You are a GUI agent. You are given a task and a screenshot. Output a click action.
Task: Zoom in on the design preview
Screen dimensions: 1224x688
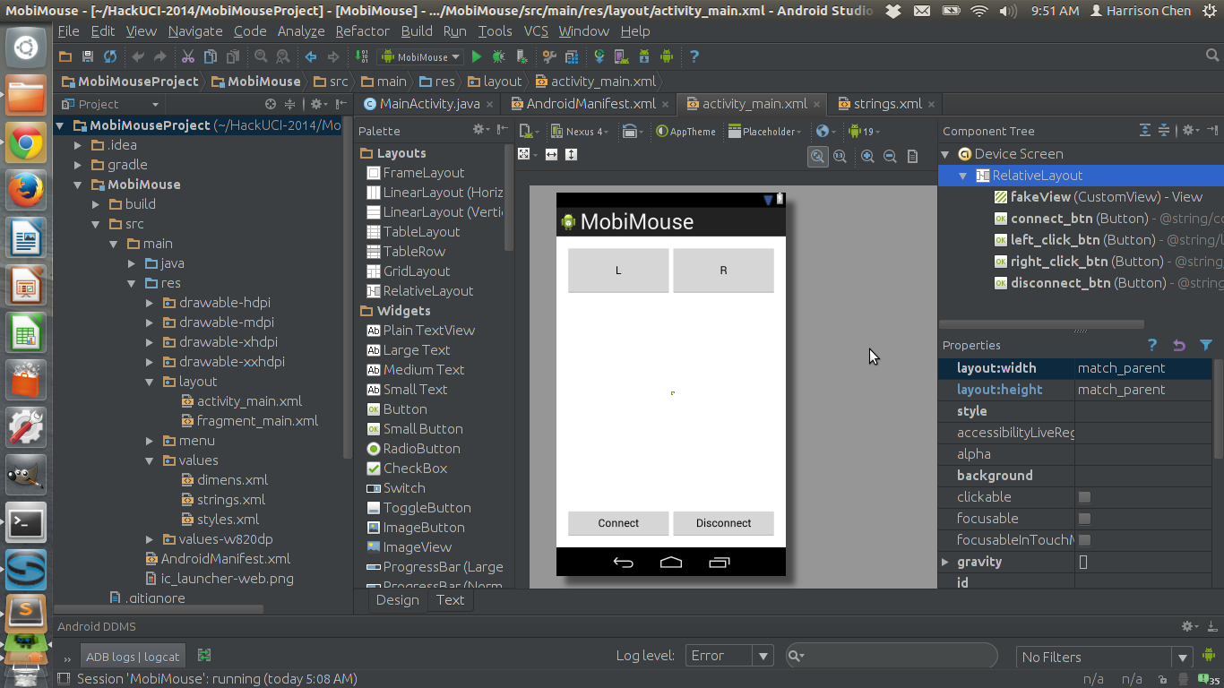[x=867, y=156]
